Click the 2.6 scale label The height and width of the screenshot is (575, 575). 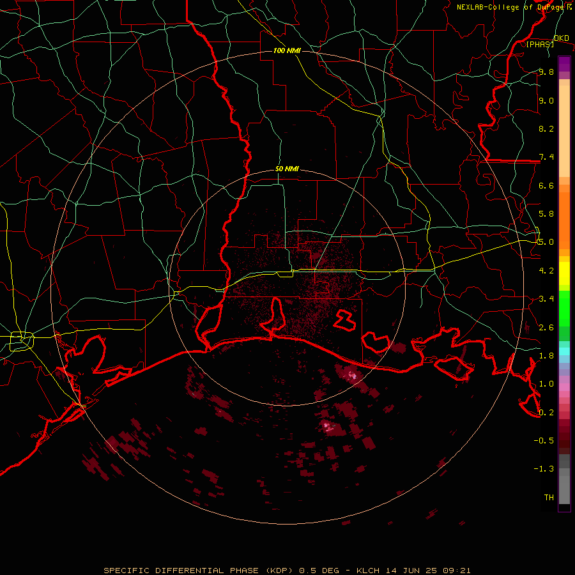546,327
